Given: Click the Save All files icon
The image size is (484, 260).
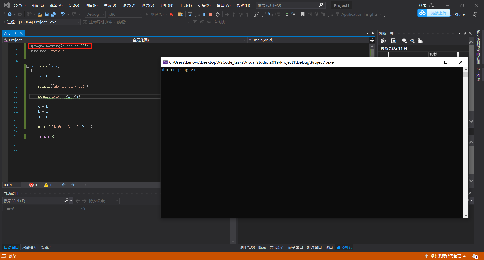Looking at the screenshot, I should (x=53, y=14).
